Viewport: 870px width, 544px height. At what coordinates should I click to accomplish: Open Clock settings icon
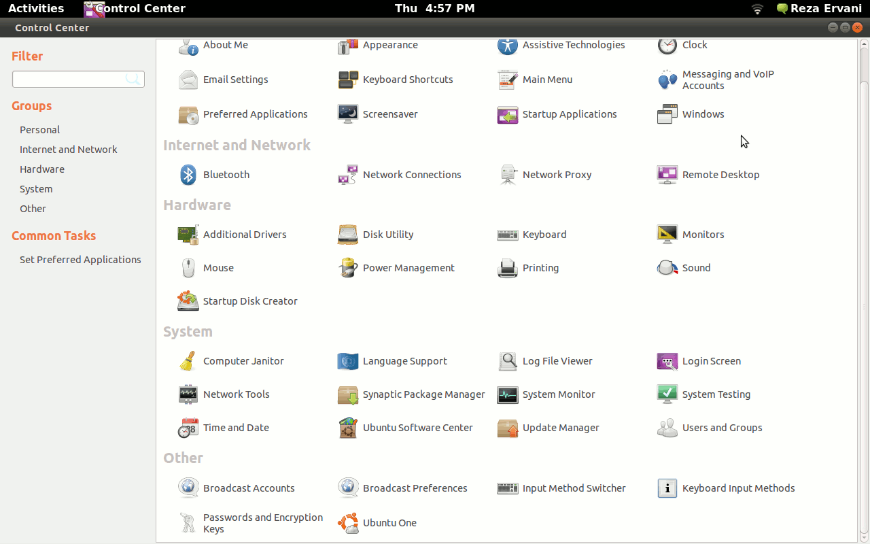point(667,46)
